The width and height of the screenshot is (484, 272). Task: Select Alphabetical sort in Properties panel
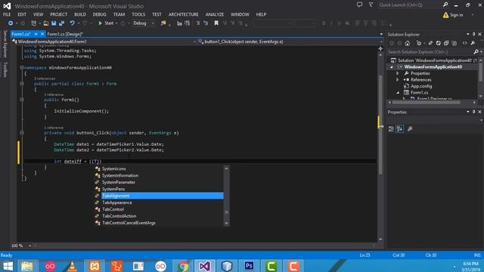click(399, 129)
